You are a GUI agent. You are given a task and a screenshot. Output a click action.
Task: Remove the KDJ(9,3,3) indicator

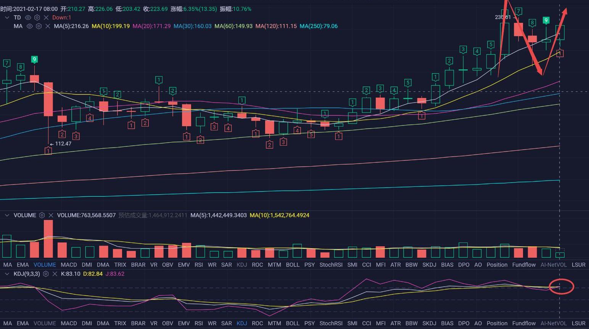pos(55,274)
